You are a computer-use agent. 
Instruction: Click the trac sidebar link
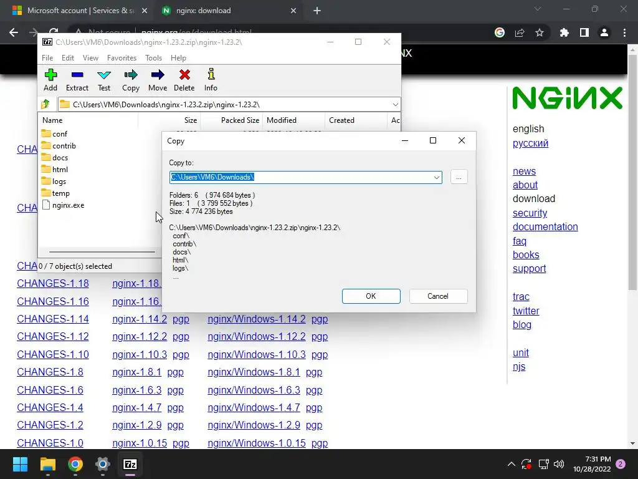[521, 296]
